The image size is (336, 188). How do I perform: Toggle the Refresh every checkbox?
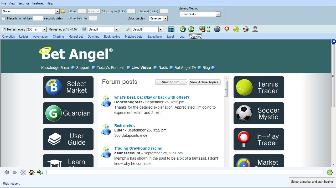[4, 29]
